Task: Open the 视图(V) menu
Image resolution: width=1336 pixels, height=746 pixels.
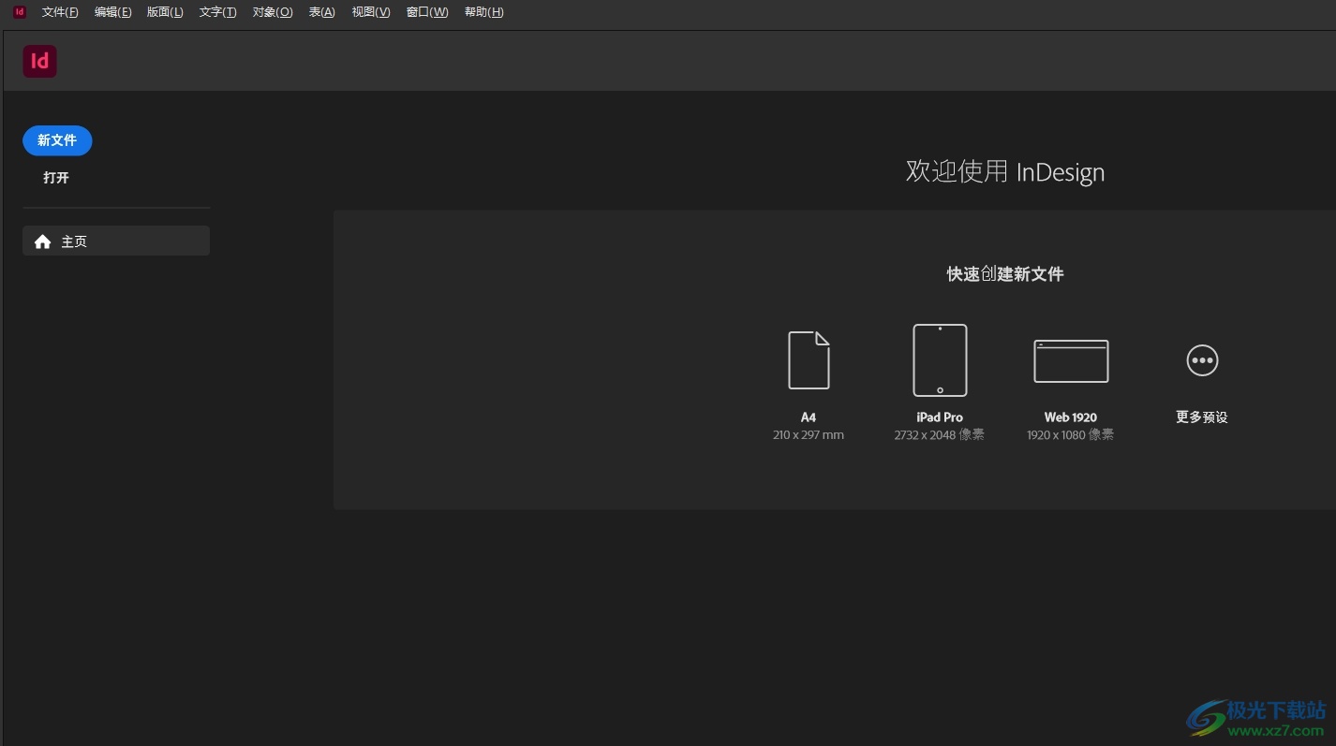Action: click(371, 12)
